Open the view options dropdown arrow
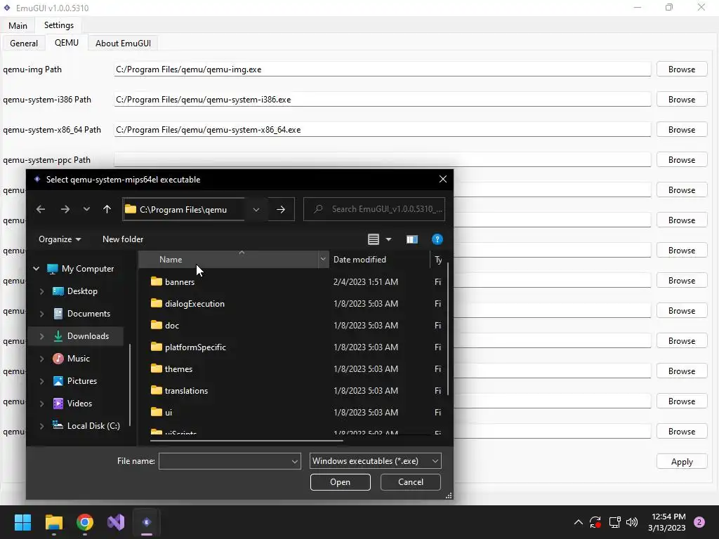The image size is (719, 539). (x=388, y=239)
